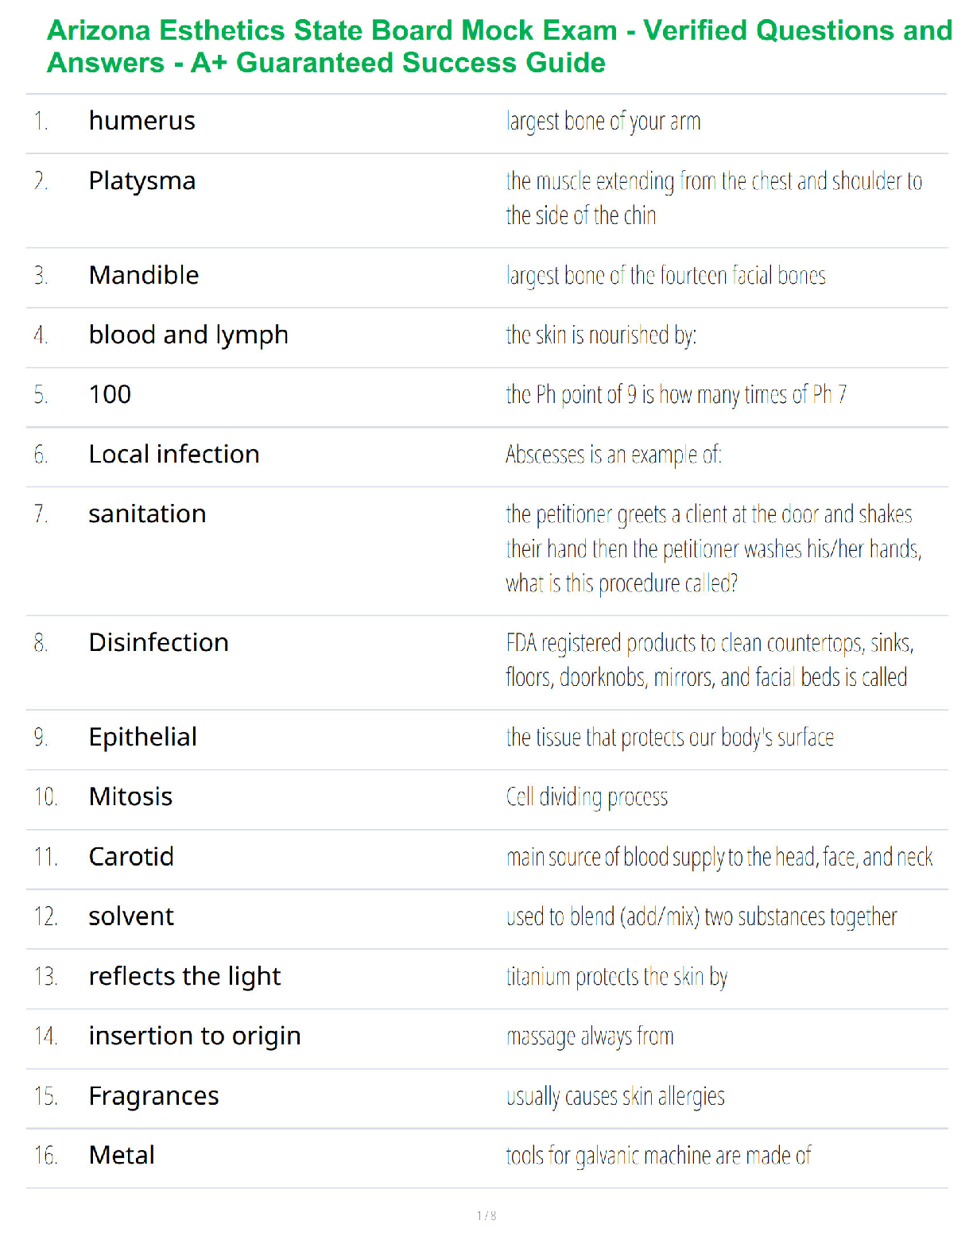
Task: Click the page number indicator 1/8
Action: click(x=486, y=1215)
